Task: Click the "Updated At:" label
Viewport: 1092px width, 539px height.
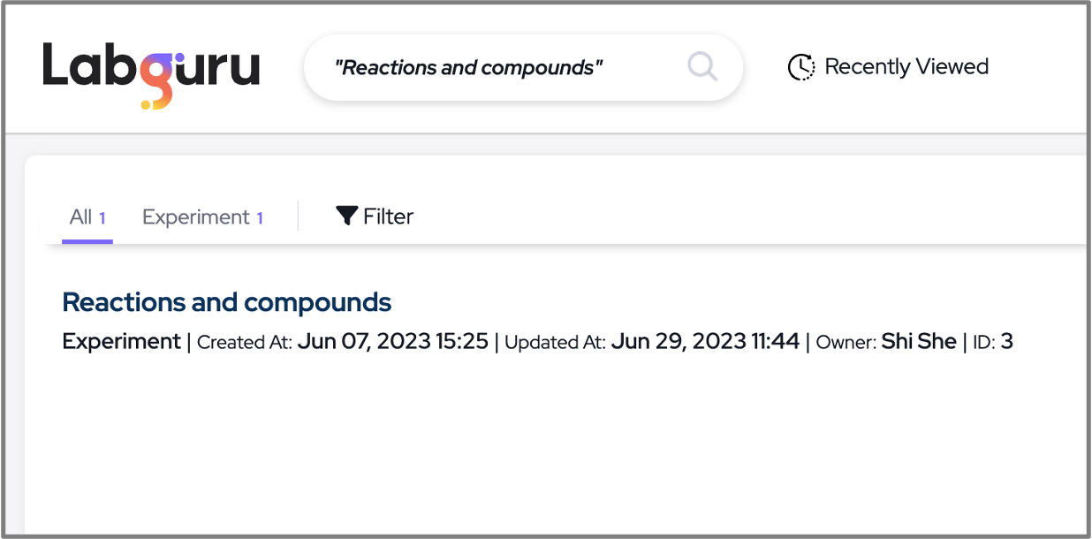Action: point(555,342)
